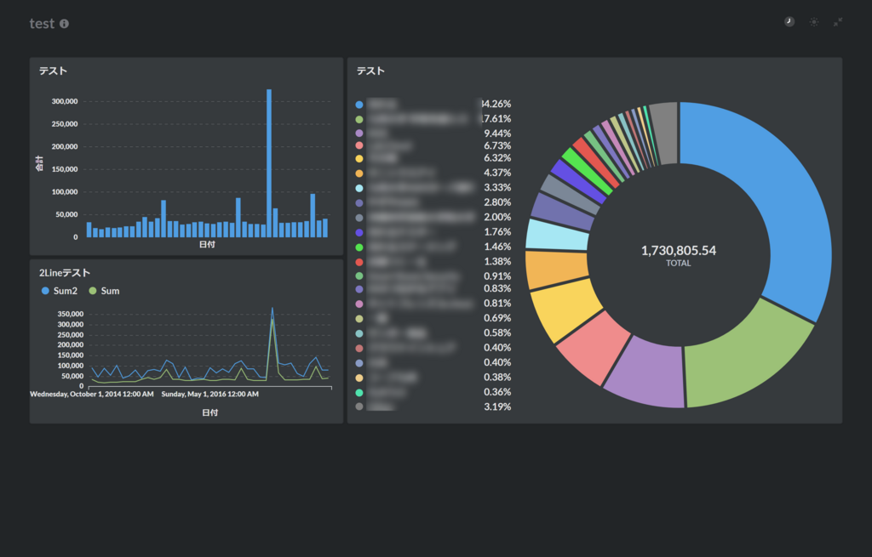This screenshot has width=872, height=557.
Task: Toggle the Sum2 series in the legend
Action: tap(60, 291)
